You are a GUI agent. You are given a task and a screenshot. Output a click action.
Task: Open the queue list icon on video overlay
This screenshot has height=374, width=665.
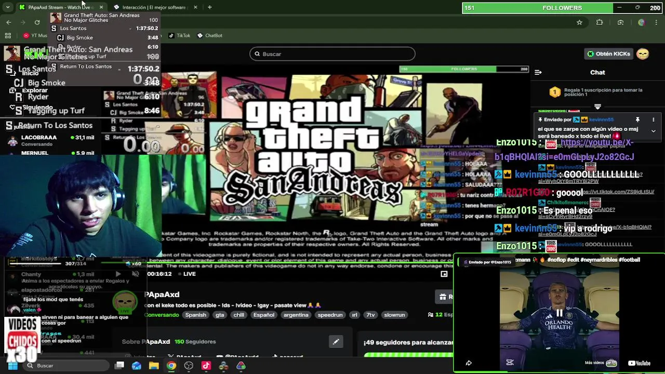tap(510, 363)
